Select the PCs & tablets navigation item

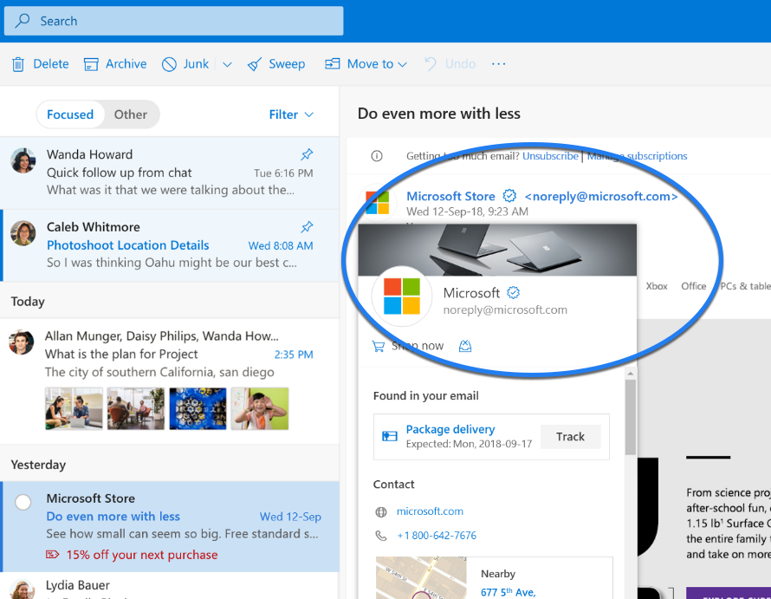coord(745,286)
